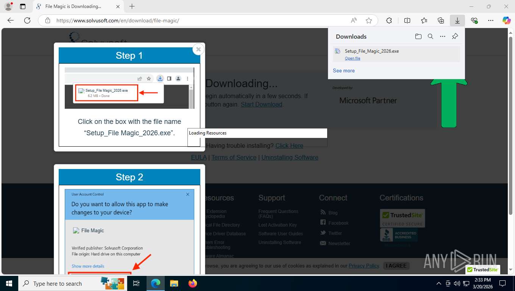Open the notification center icon

pyautogui.click(x=503, y=283)
